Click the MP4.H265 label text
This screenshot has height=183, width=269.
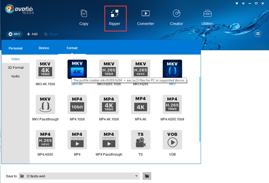click(45, 154)
